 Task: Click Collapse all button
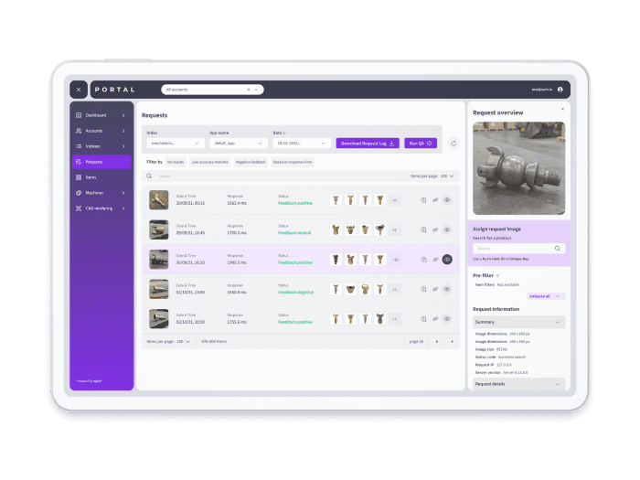[546, 296]
